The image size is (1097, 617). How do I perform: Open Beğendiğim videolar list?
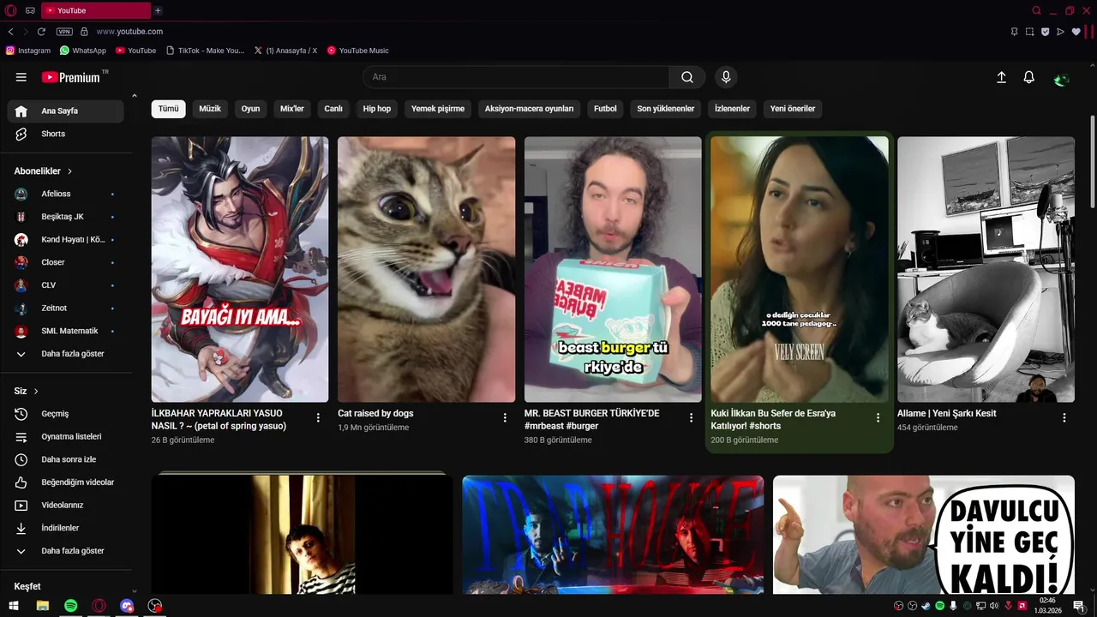65,482
